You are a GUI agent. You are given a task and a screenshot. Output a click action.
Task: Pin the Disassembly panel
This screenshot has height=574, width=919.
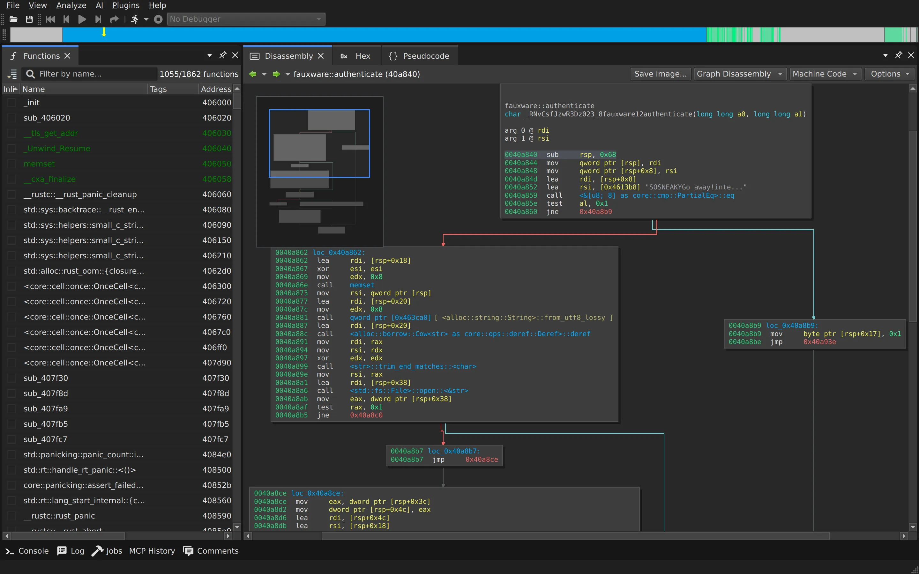coord(899,55)
